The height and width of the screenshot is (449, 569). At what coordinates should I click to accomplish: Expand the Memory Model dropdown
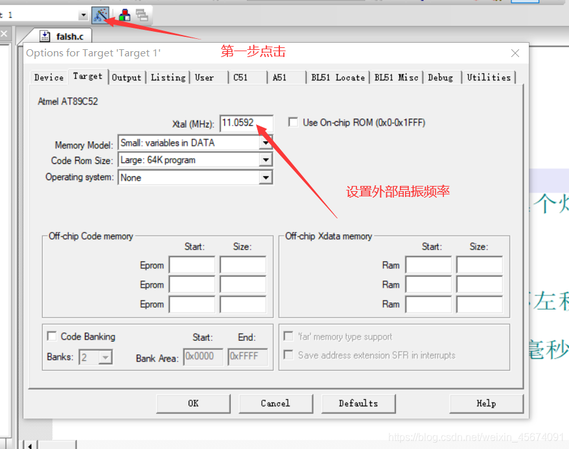coord(266,143)
